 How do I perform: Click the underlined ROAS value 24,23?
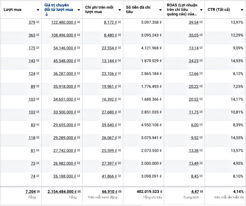193,61
